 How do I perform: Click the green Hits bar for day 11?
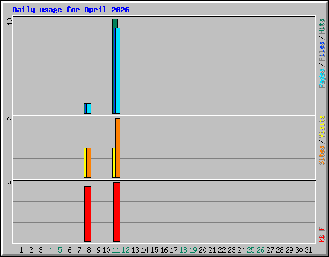[x=115, y=23]
